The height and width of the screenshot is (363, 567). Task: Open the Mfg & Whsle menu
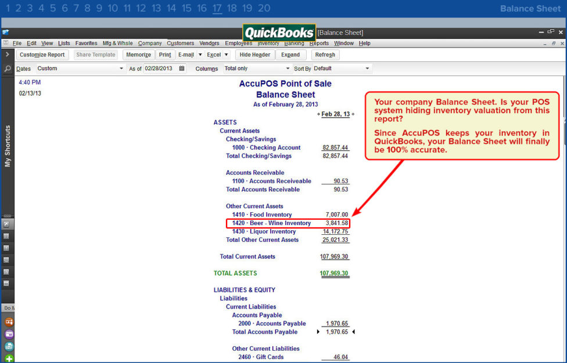[x=117, y=43]
